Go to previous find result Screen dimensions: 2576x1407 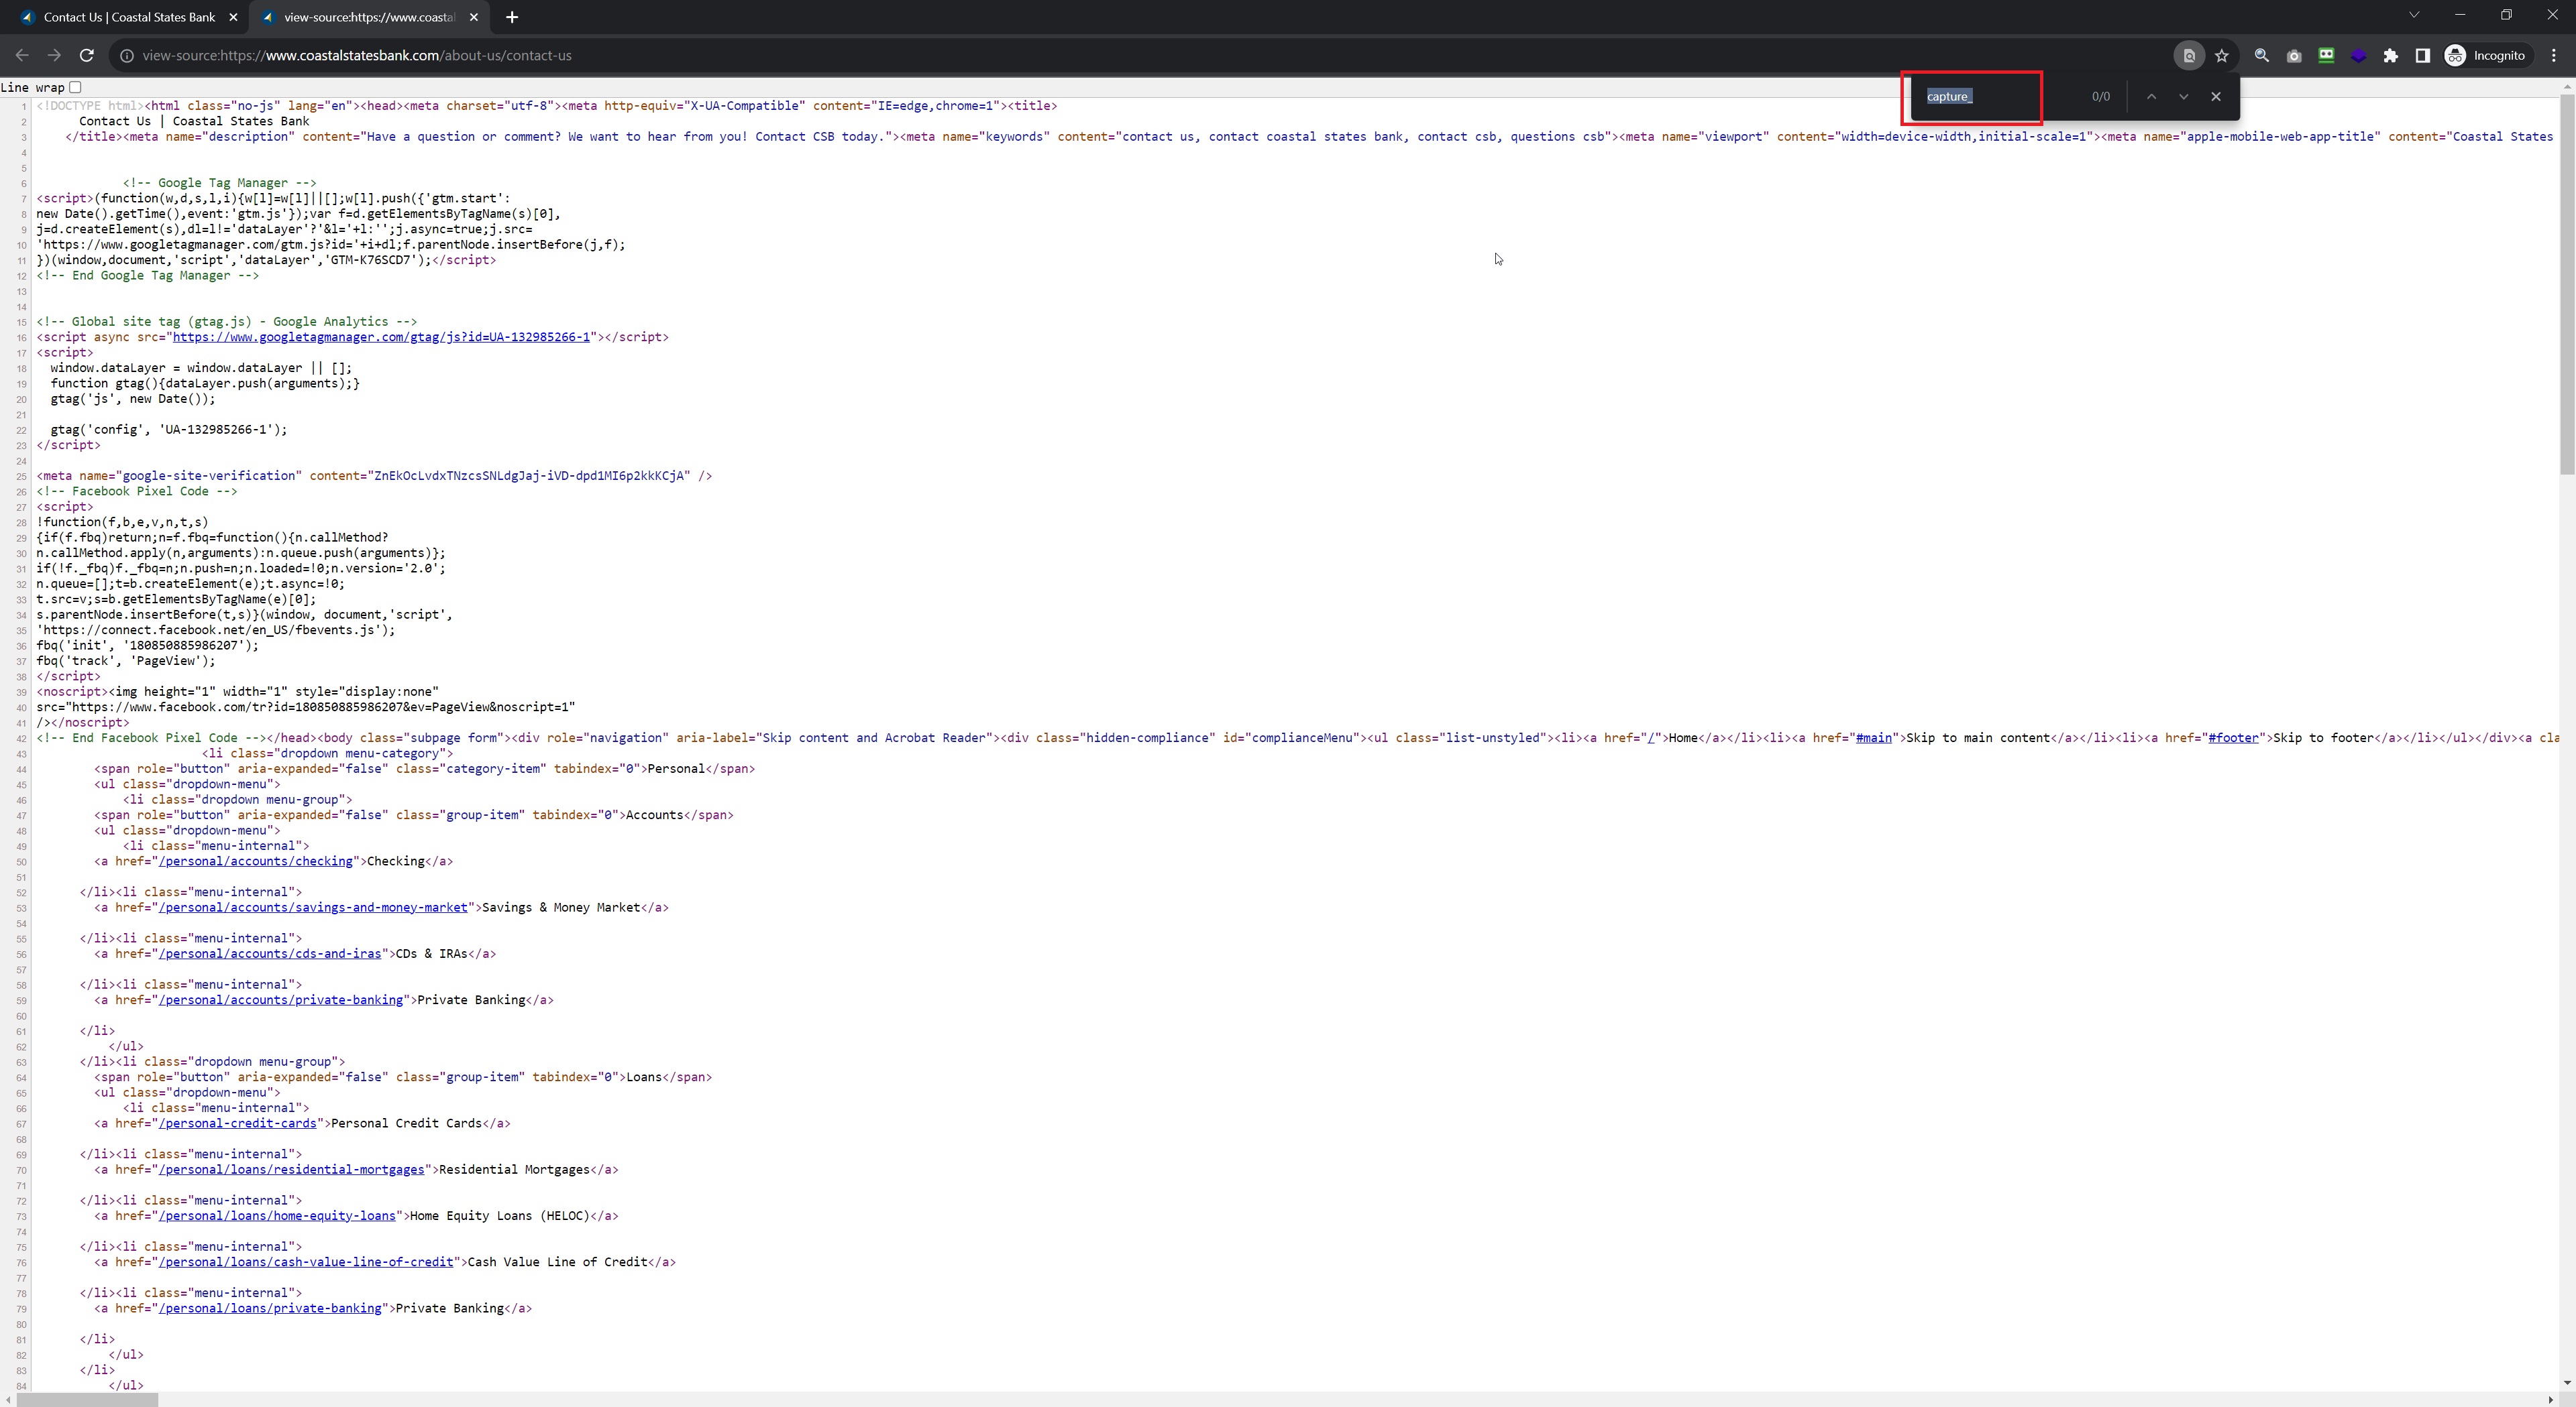click(2151, 97)
